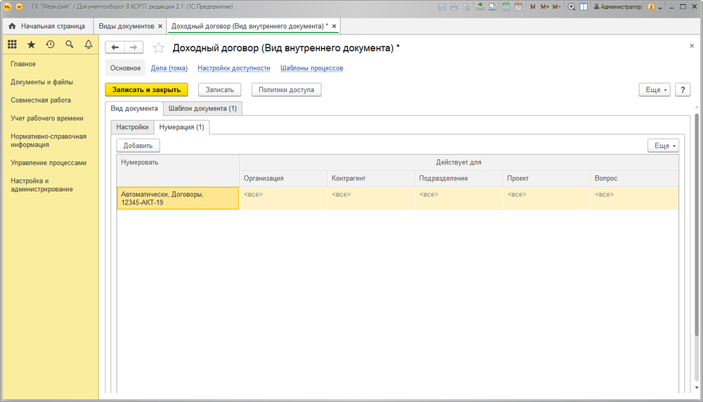Open the notifications bell icon

coord(88,44)
